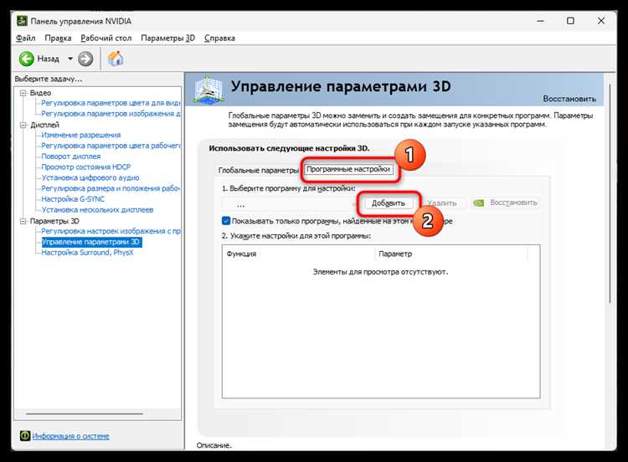Select Изменение разрешения

(81, 135)
